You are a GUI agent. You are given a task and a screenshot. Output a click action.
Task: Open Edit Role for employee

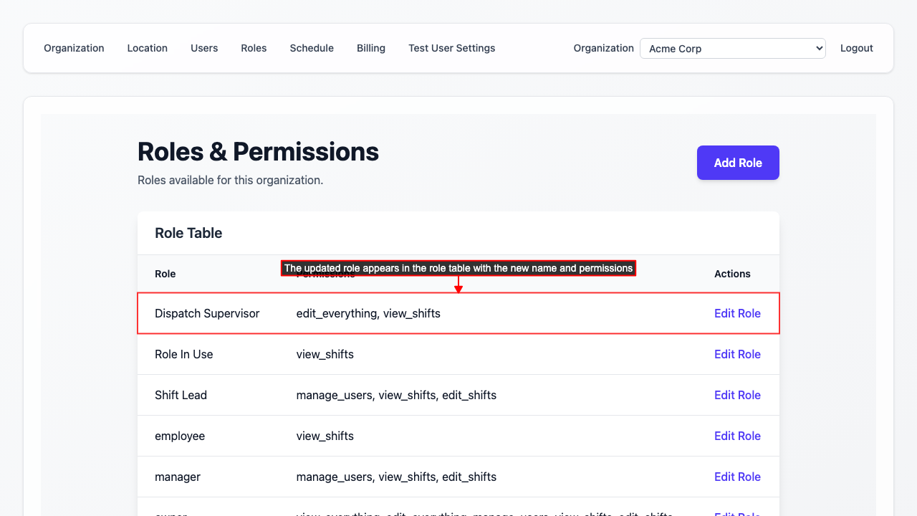pyautogui.click(x=737, y=436)
